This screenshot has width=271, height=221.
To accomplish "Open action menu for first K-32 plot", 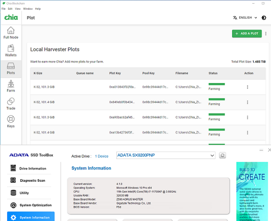I will point(248,87).
